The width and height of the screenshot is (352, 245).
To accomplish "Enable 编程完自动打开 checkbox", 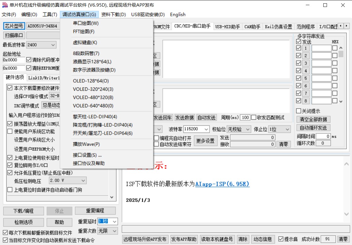I will (156, 138).
